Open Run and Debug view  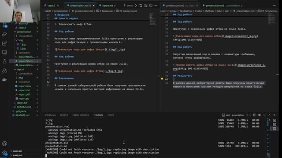[4, 34]
